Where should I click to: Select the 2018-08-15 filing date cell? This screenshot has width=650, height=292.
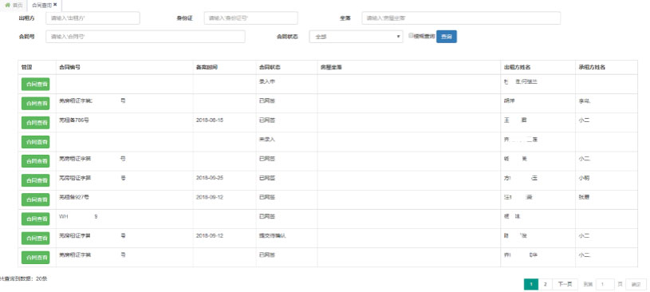click(225, 123)
